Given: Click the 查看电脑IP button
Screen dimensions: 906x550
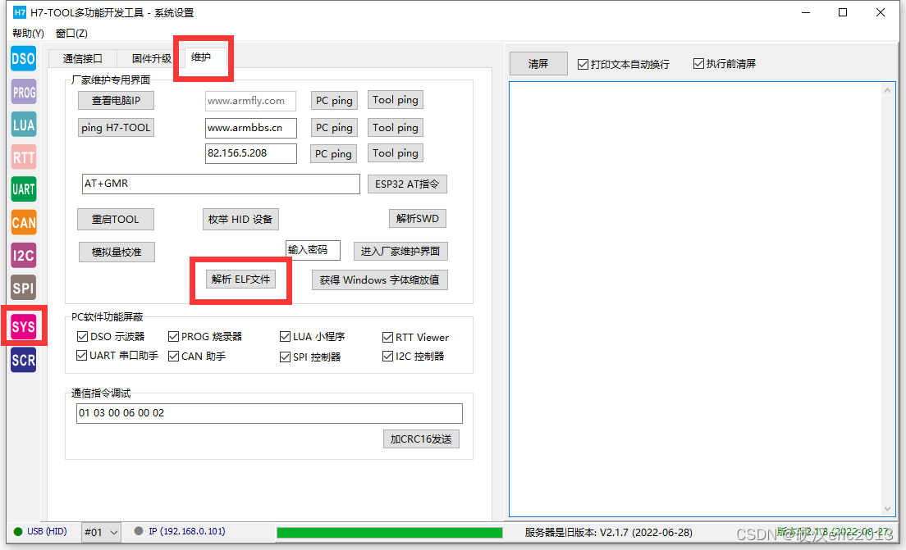Looking at the screenshot, I should coord(117,101).
